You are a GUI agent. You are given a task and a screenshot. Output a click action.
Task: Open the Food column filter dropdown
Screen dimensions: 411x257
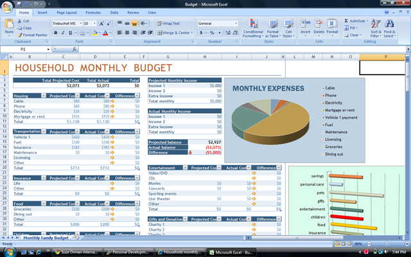pyautogui.click(x=44, y=204)
